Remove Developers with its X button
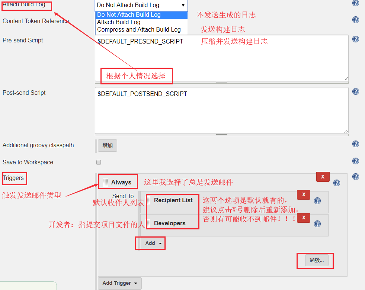Image resolution: width=365 pixels, height=290 pixels. [x=304, y=217]
